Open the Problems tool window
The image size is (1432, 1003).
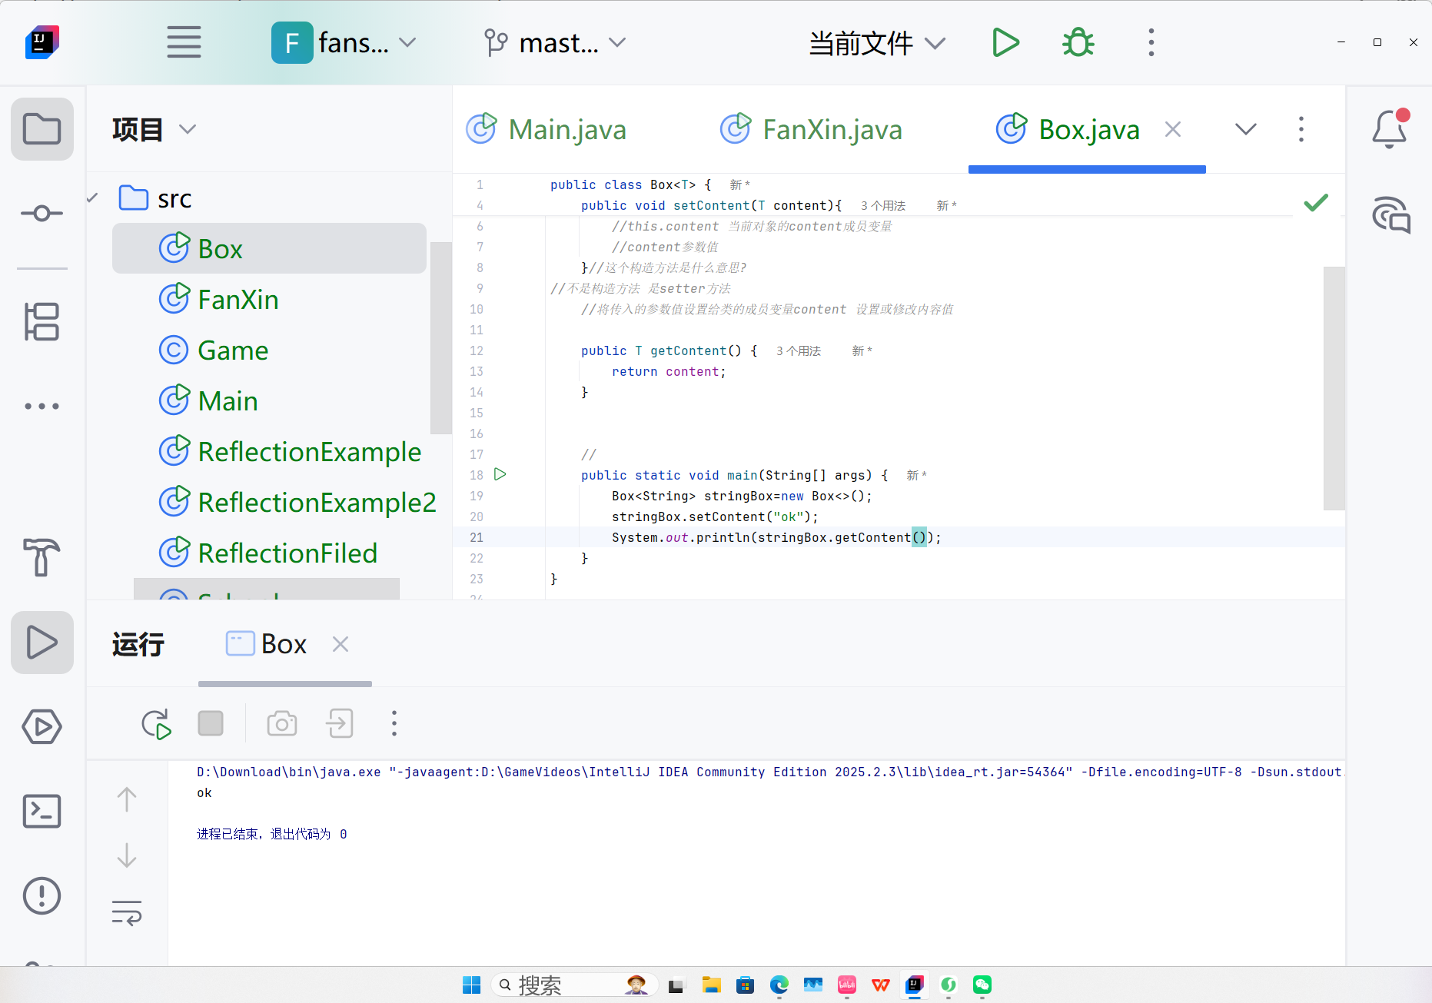[42, 895]
